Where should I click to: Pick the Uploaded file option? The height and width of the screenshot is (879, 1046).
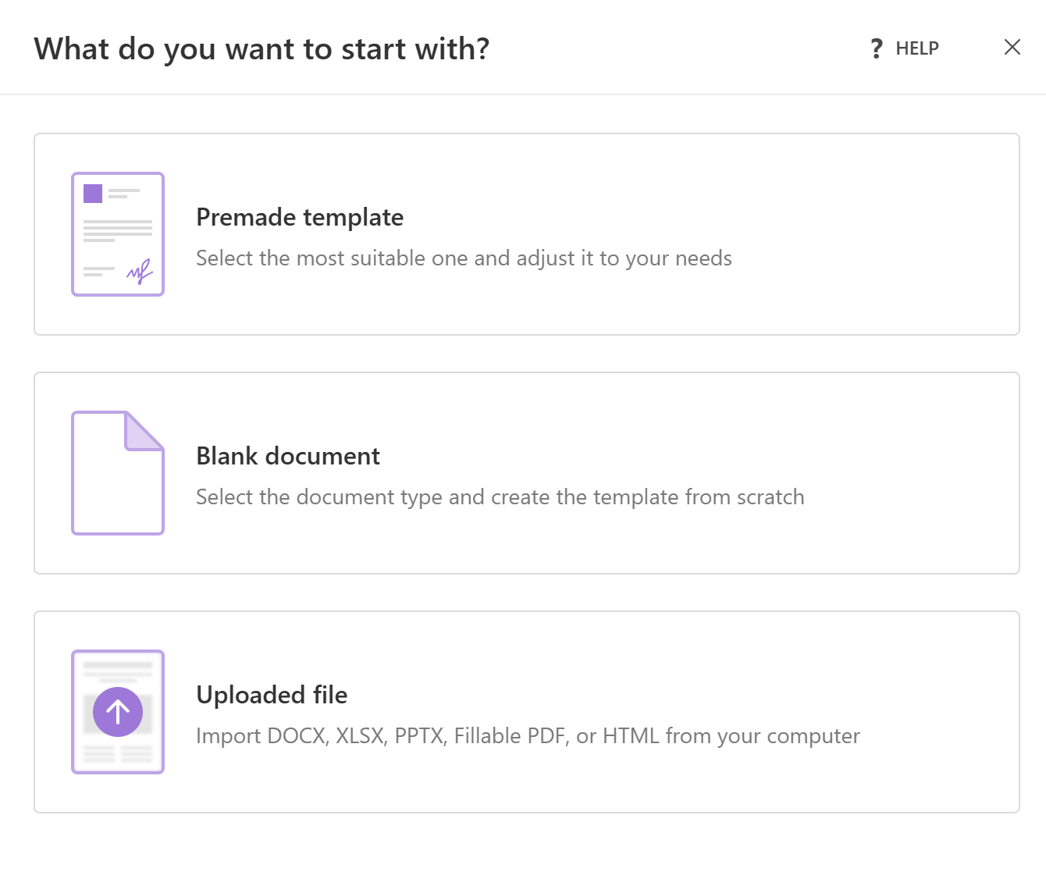pos(523,711)
